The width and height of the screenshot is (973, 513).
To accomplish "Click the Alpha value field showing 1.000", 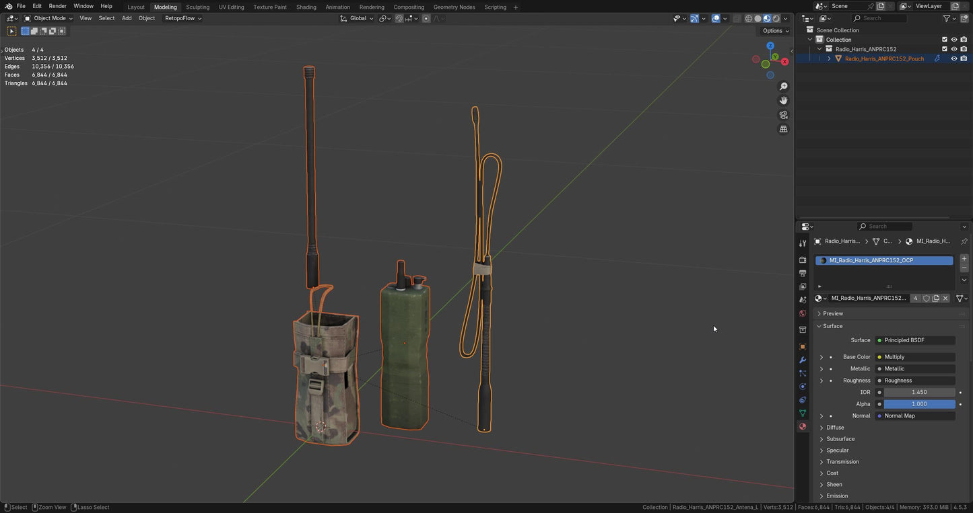I will (x=918, y=403).
